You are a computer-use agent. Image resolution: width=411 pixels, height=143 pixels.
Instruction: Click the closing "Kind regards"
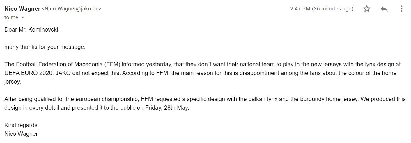point(21,125)
